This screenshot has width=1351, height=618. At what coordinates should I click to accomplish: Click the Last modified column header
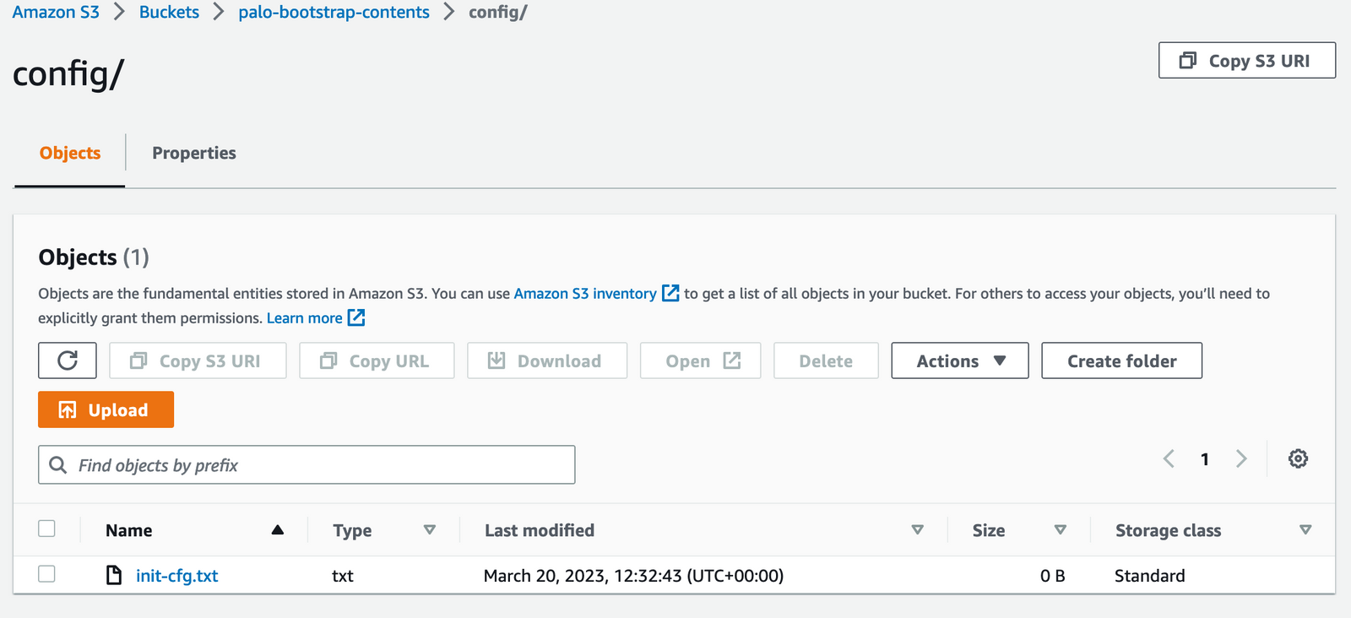[x=540, y=530]
